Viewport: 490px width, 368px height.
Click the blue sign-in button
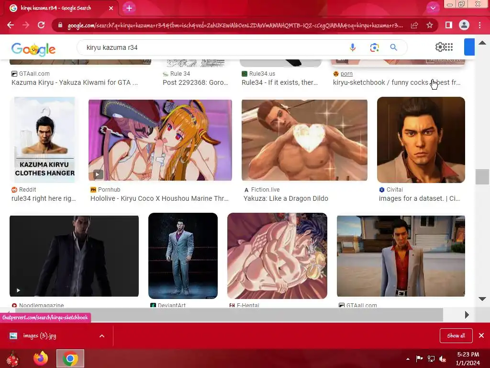(469, 47)
